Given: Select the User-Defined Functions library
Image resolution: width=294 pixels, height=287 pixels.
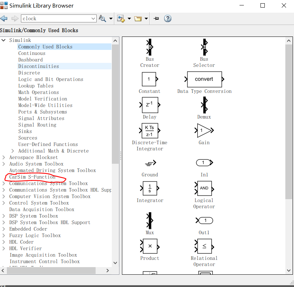Looking at the screenshot, I should (x=48, y=145).
